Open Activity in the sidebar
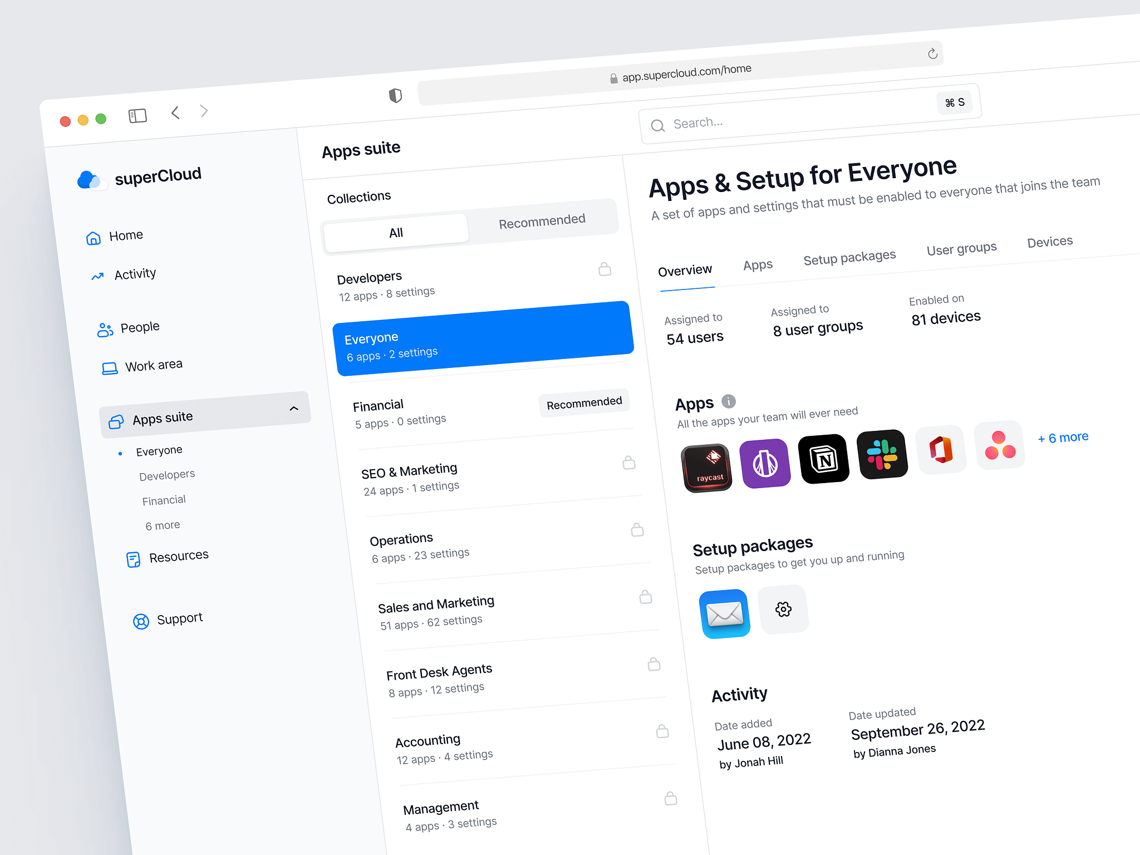 [x=124, y=274]
